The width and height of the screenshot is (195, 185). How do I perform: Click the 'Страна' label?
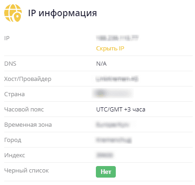pos(14,94)
